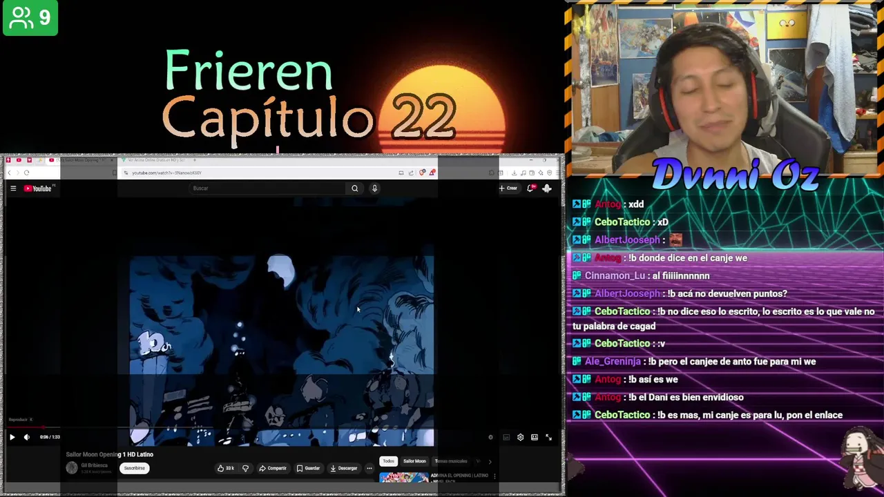Toggle the player autoplay switch
Screen dimensions: 884x497
pyautogui.click(x=491, y=437)
